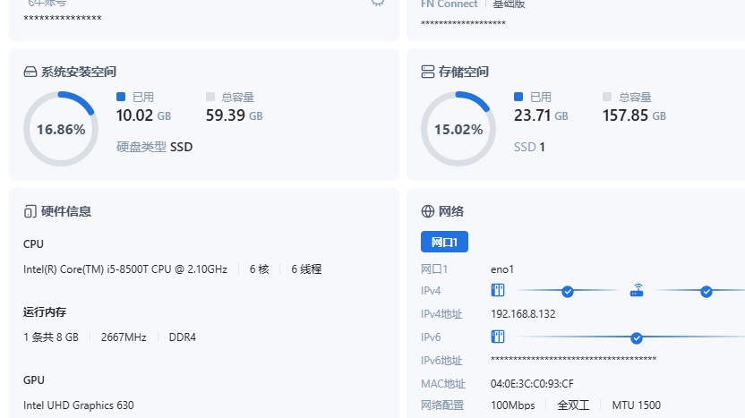
Task: Click the IPv6地址 label
Action: (x=441, y=361)
